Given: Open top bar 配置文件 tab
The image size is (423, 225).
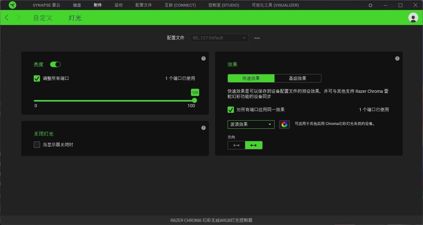Looking at the screenshot, I should pos(144,5).
